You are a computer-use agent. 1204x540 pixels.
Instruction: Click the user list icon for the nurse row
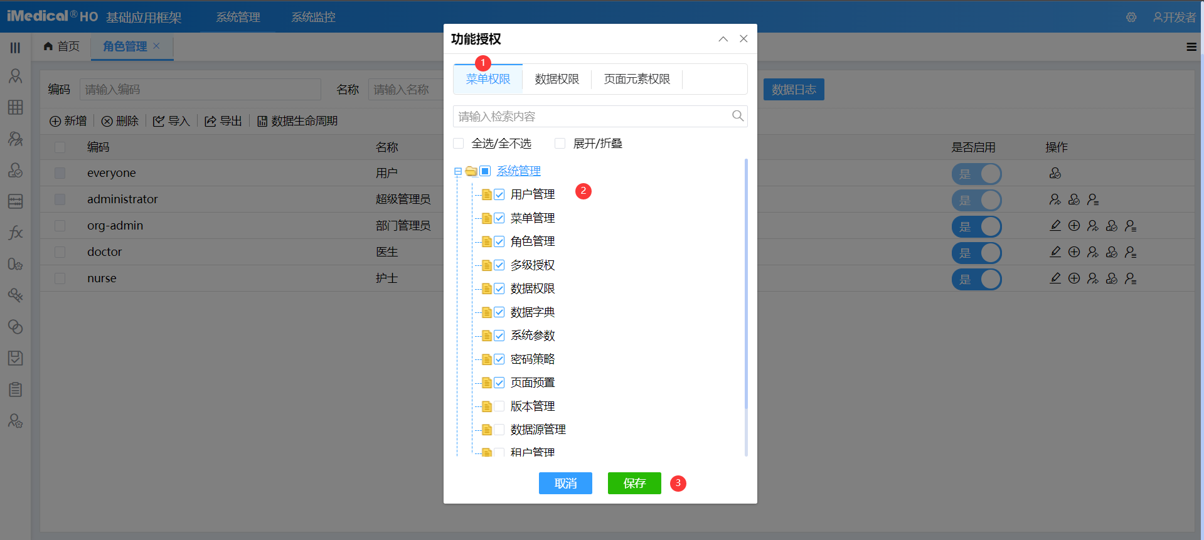point(1131,278)
